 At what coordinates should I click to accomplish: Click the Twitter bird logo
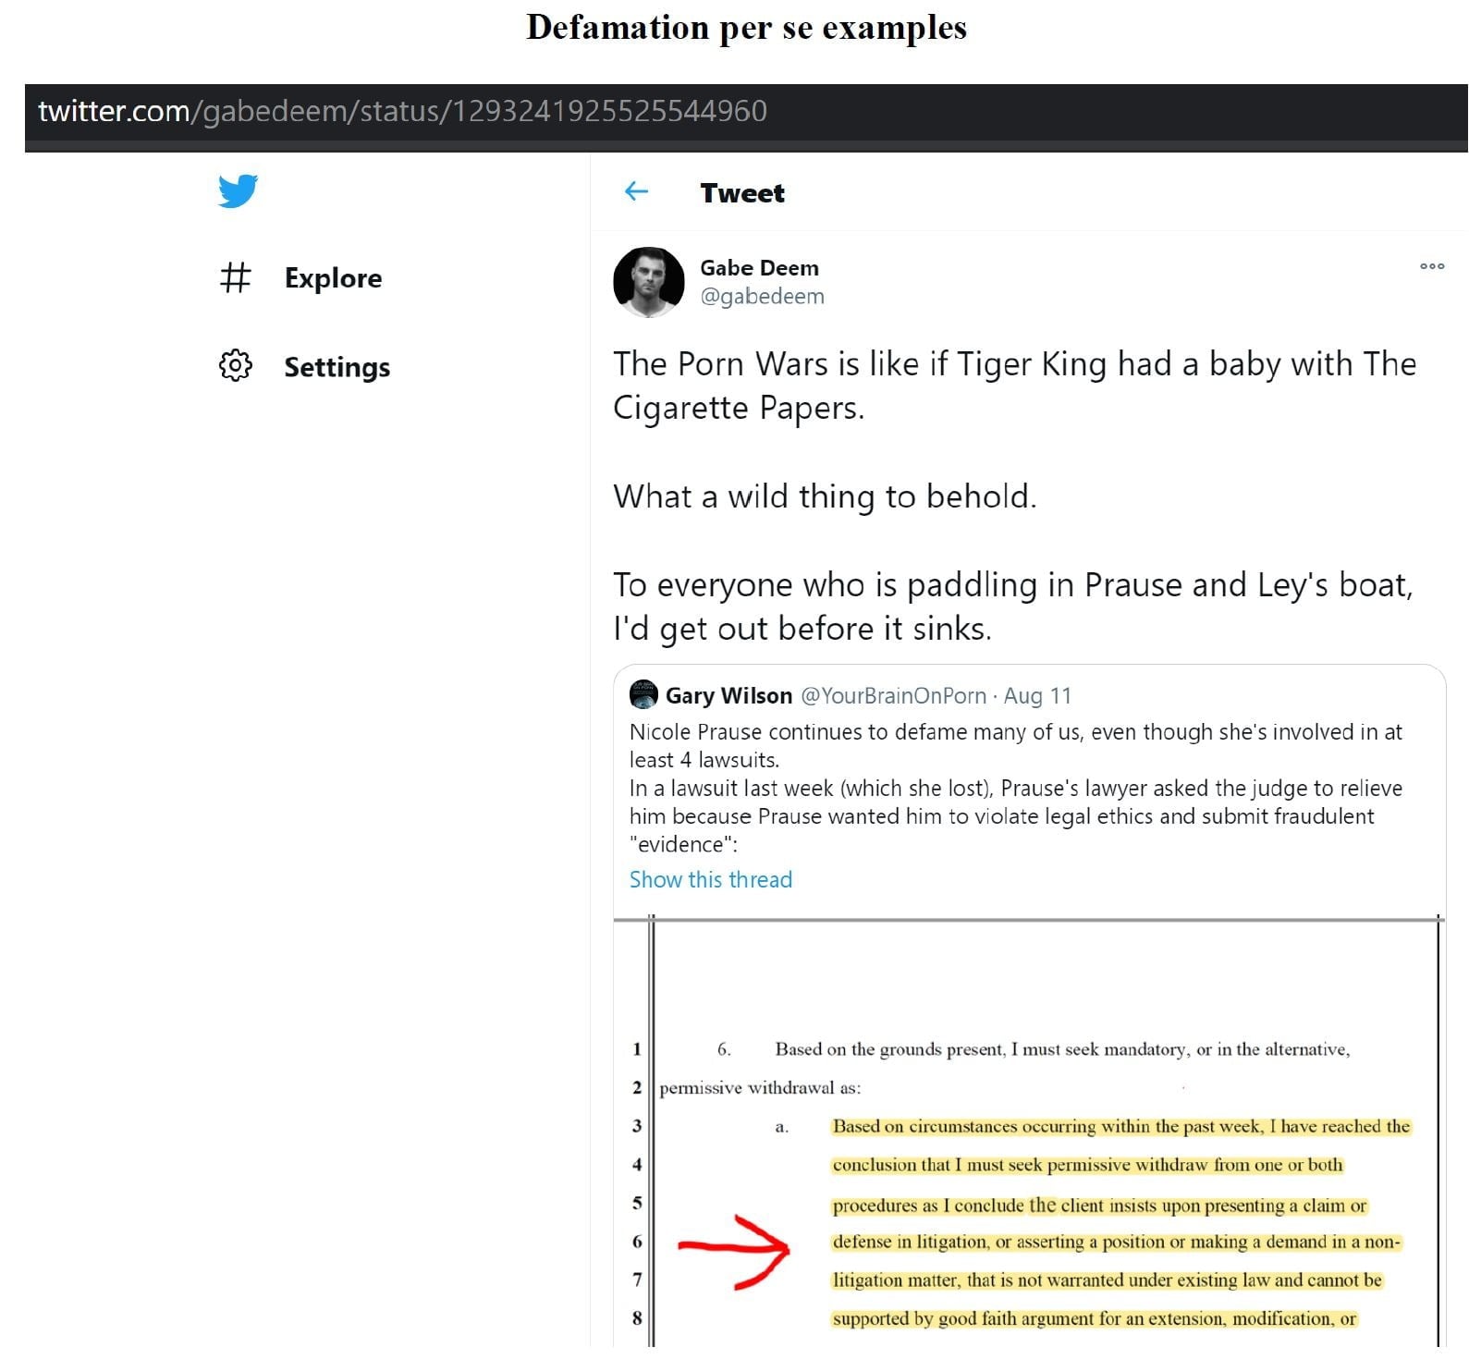click(x=238, y=190)
